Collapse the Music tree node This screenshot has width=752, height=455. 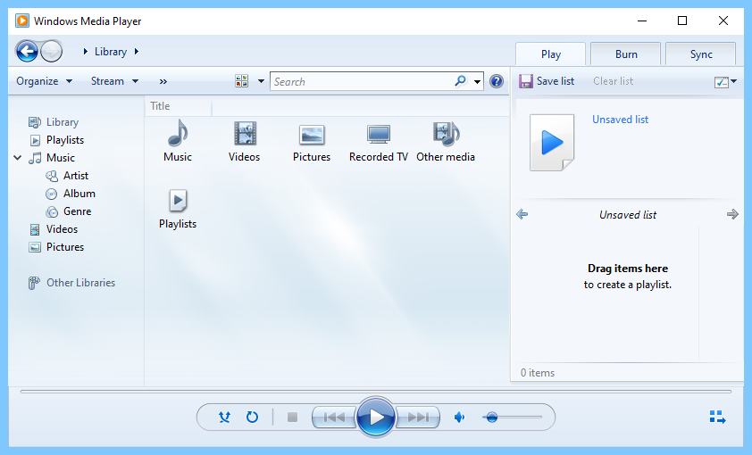click(x=18, y=158)
